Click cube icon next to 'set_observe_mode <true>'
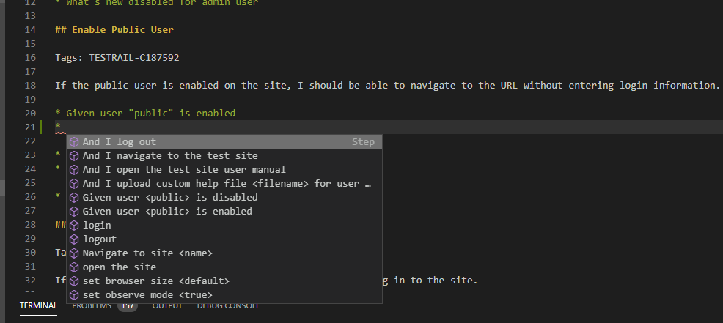The height and width of the screenshot is (323, 723). pyautogui.click(x=74, y=295)
